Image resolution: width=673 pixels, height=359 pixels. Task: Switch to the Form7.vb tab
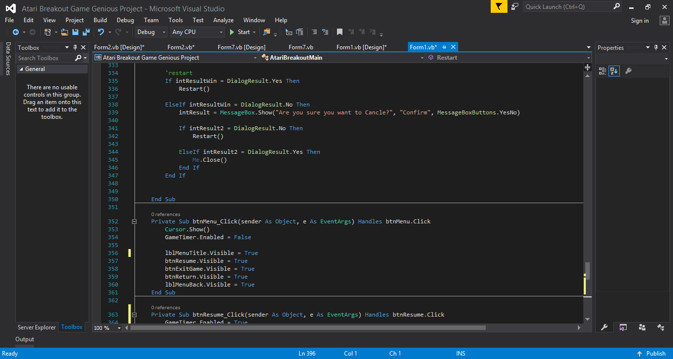tap(301, 47)
